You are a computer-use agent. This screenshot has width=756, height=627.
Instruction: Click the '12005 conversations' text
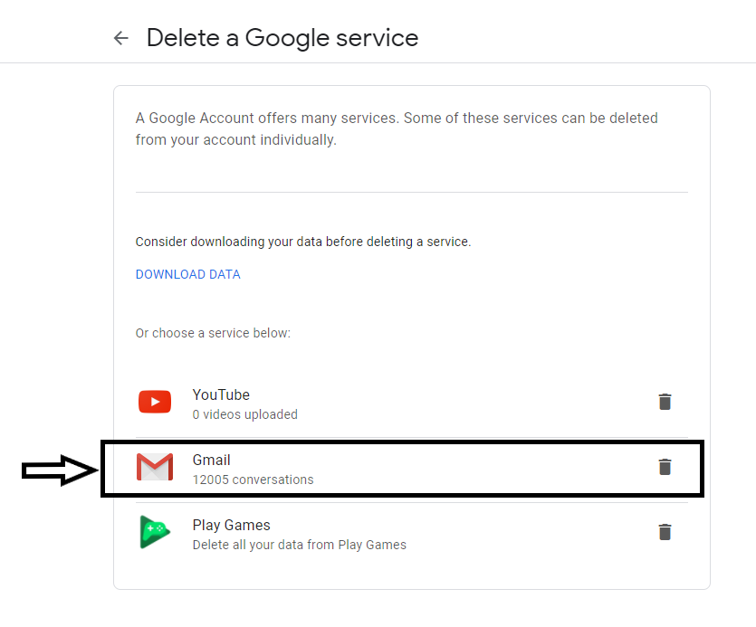pyautogui.click(x=254, y=480)
